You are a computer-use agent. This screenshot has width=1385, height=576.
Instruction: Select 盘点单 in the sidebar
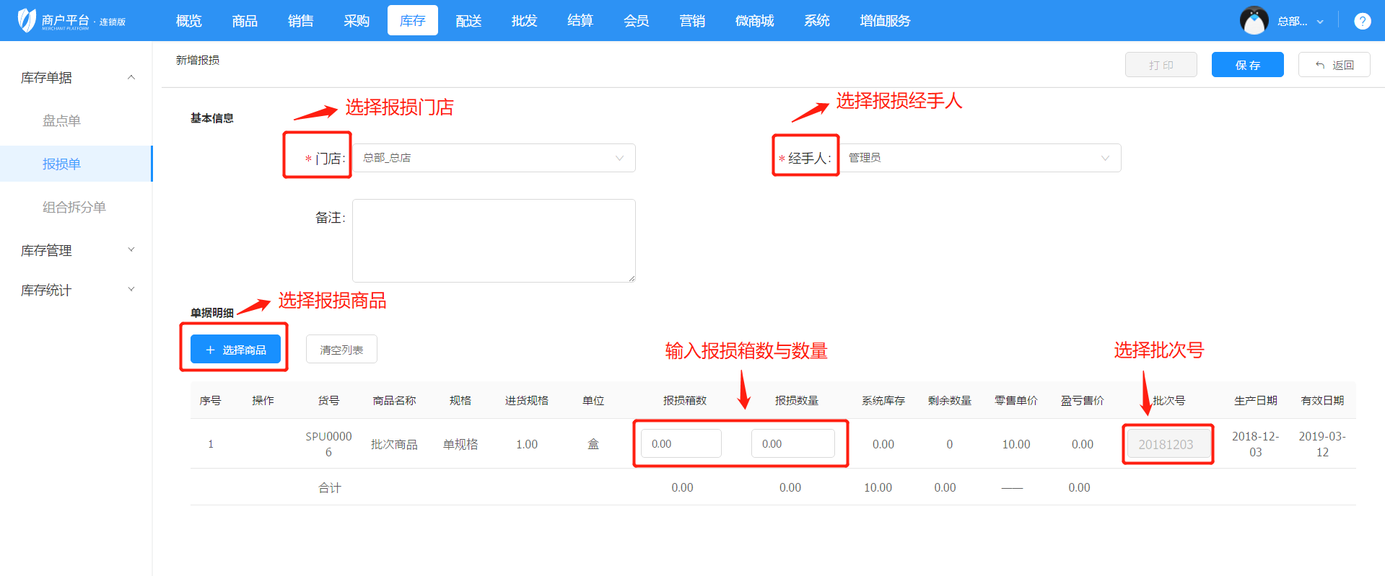coord(61,120)
